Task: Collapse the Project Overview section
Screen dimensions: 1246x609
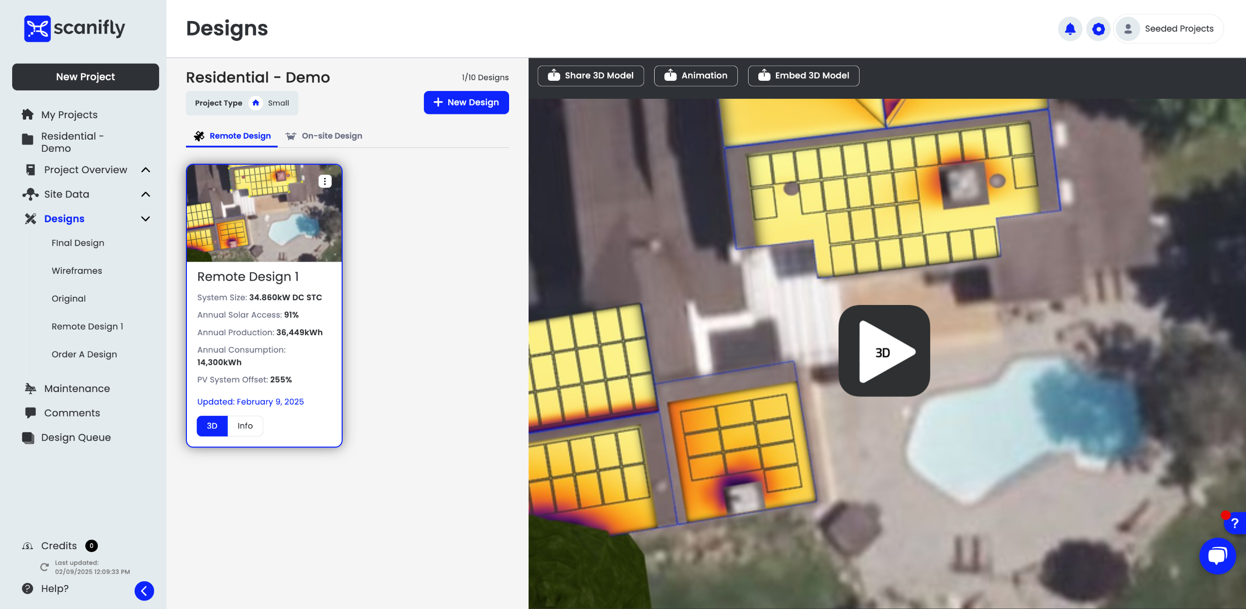Action: [145, 170]
